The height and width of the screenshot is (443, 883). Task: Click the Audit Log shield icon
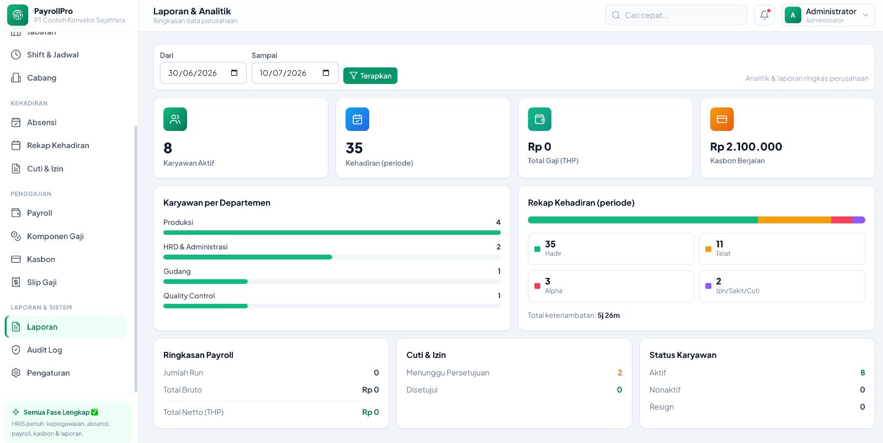16,350
